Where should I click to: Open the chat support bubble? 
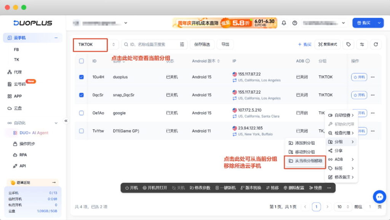pyautogui.click(x=379, y=197)
